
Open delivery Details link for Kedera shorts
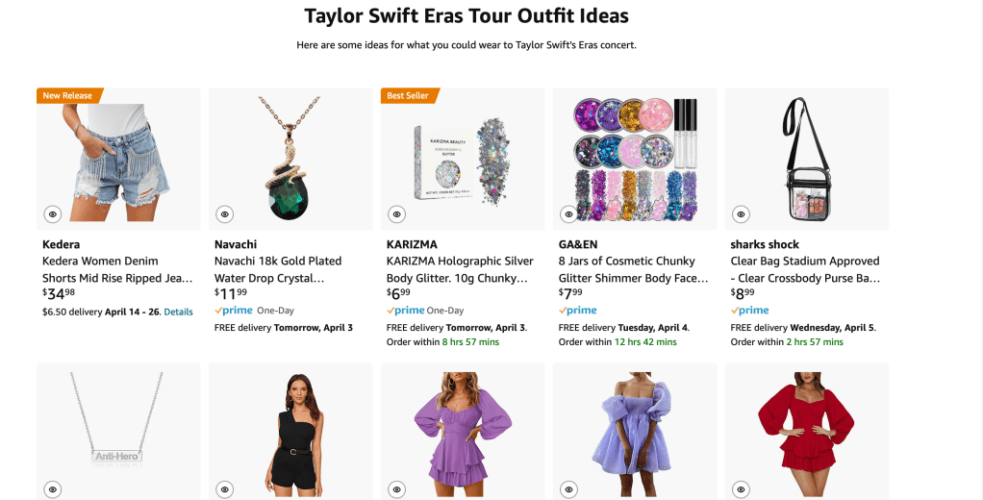click(x=178, y=312)
